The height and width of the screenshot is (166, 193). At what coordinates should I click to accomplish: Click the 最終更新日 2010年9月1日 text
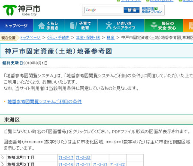[25, 63]
